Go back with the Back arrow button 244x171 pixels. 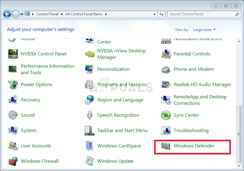coord(7,14)
